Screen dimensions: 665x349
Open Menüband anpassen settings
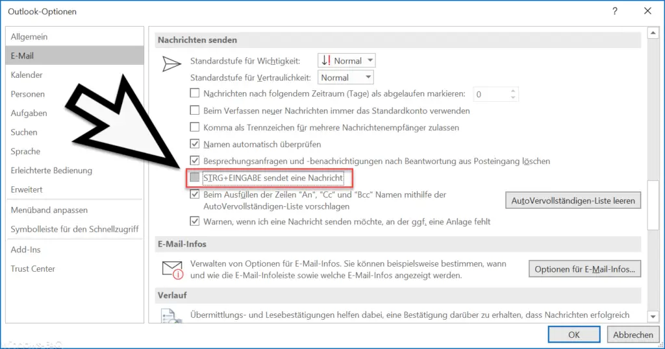75,210
